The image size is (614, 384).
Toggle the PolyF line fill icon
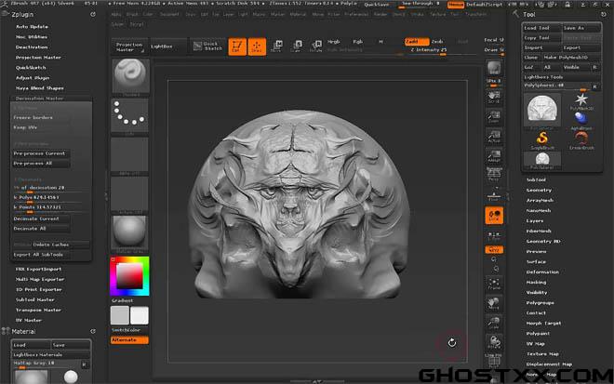tap(494, 359)
